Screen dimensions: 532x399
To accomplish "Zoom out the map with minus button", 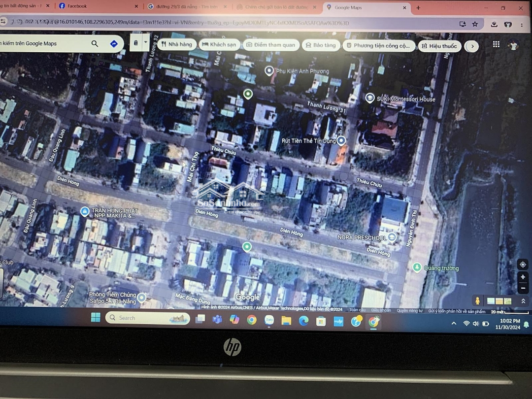I will pyautogui.click(x=523, y=288).
